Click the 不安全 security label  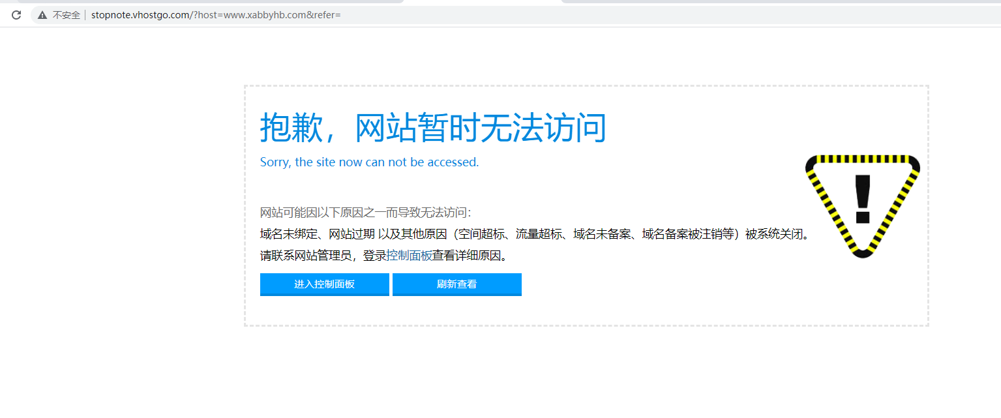pyautogui.click(x=66, y=15)
